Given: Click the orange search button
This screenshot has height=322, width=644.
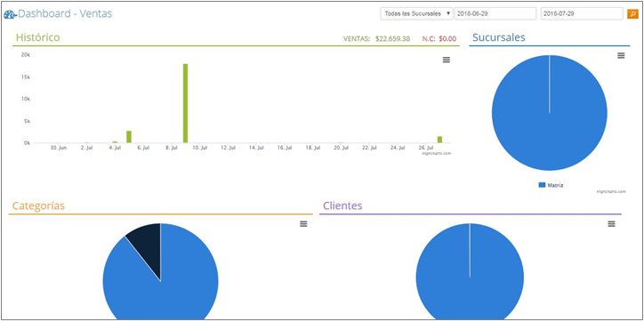Looking at the screenshot, I should (x=632, y=14).
